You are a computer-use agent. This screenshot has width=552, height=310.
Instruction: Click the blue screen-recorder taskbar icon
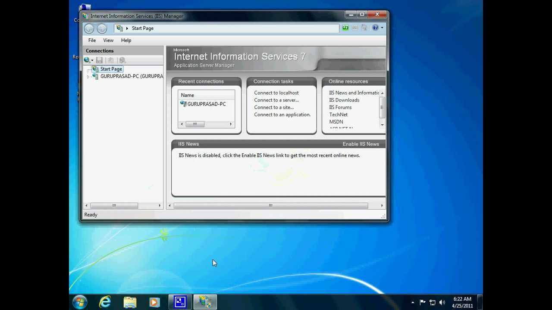[x=180, y=302]
